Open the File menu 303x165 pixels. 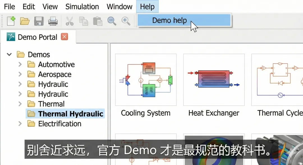10,6
